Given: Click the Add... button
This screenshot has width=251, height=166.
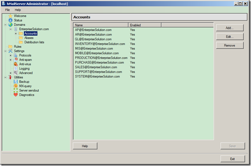Looking at the screenshot, I should point(230,28).
